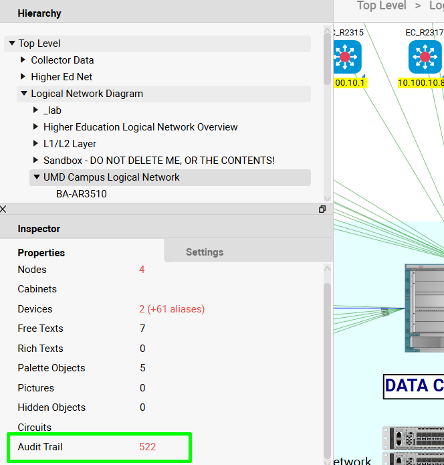Viewport: 444px width, 465px height.
Task: Collapse UMD Campus Logical Network node
Action: [x=36, y=177]
